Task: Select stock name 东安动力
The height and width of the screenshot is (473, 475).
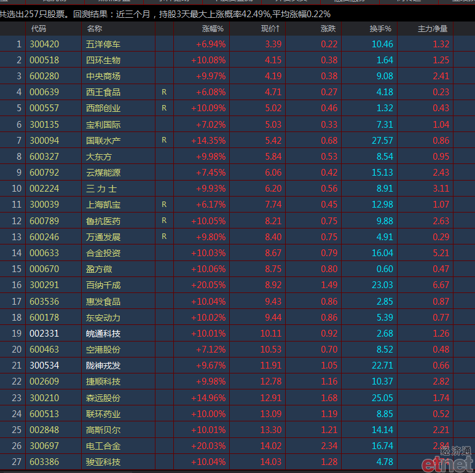Action: 103,318
